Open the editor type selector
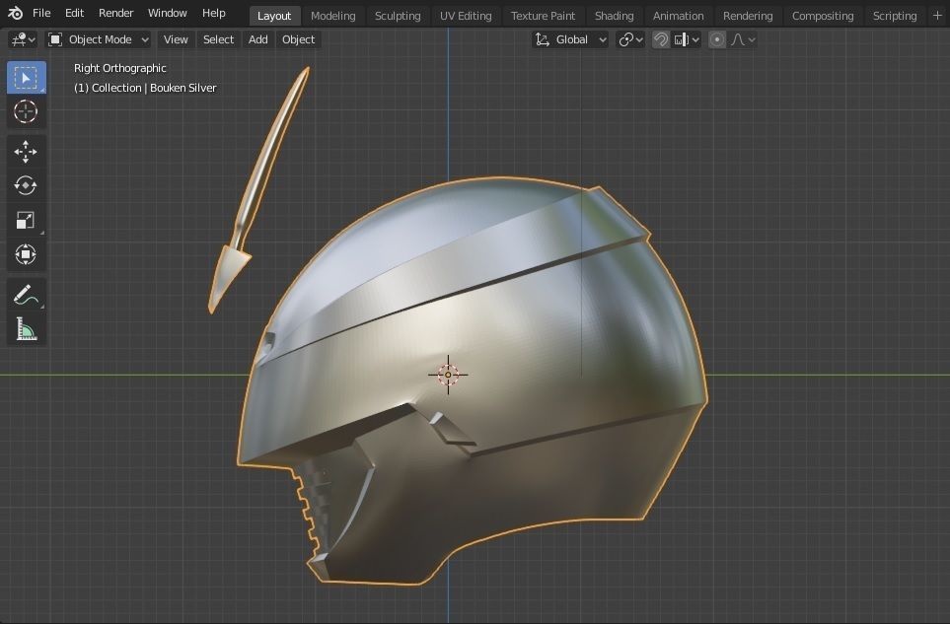950x624 pixels. click(x=24, y=40)
